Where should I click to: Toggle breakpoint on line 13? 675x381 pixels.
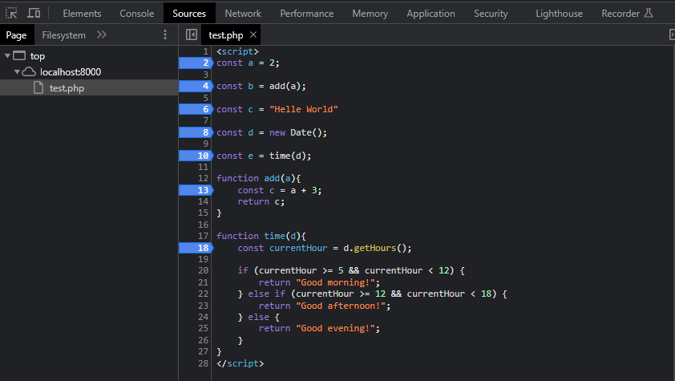pyautogui.click(x=196, y=190)
